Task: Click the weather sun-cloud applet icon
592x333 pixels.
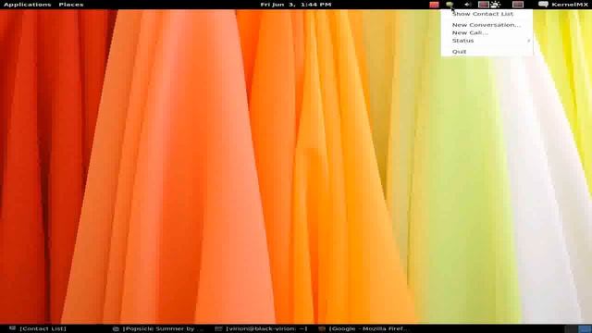Action: [x=496, y=5]
